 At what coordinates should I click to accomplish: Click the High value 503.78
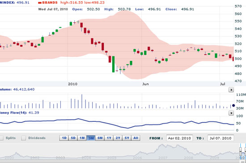click(124, 9)
